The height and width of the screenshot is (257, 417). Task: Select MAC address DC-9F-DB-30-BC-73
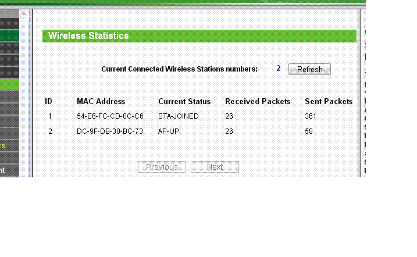110,131
